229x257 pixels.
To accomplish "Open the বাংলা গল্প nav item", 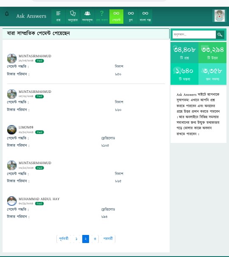I will (145, 17).
